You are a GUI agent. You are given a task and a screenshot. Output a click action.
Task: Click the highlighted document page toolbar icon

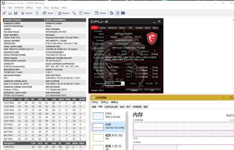117,13
